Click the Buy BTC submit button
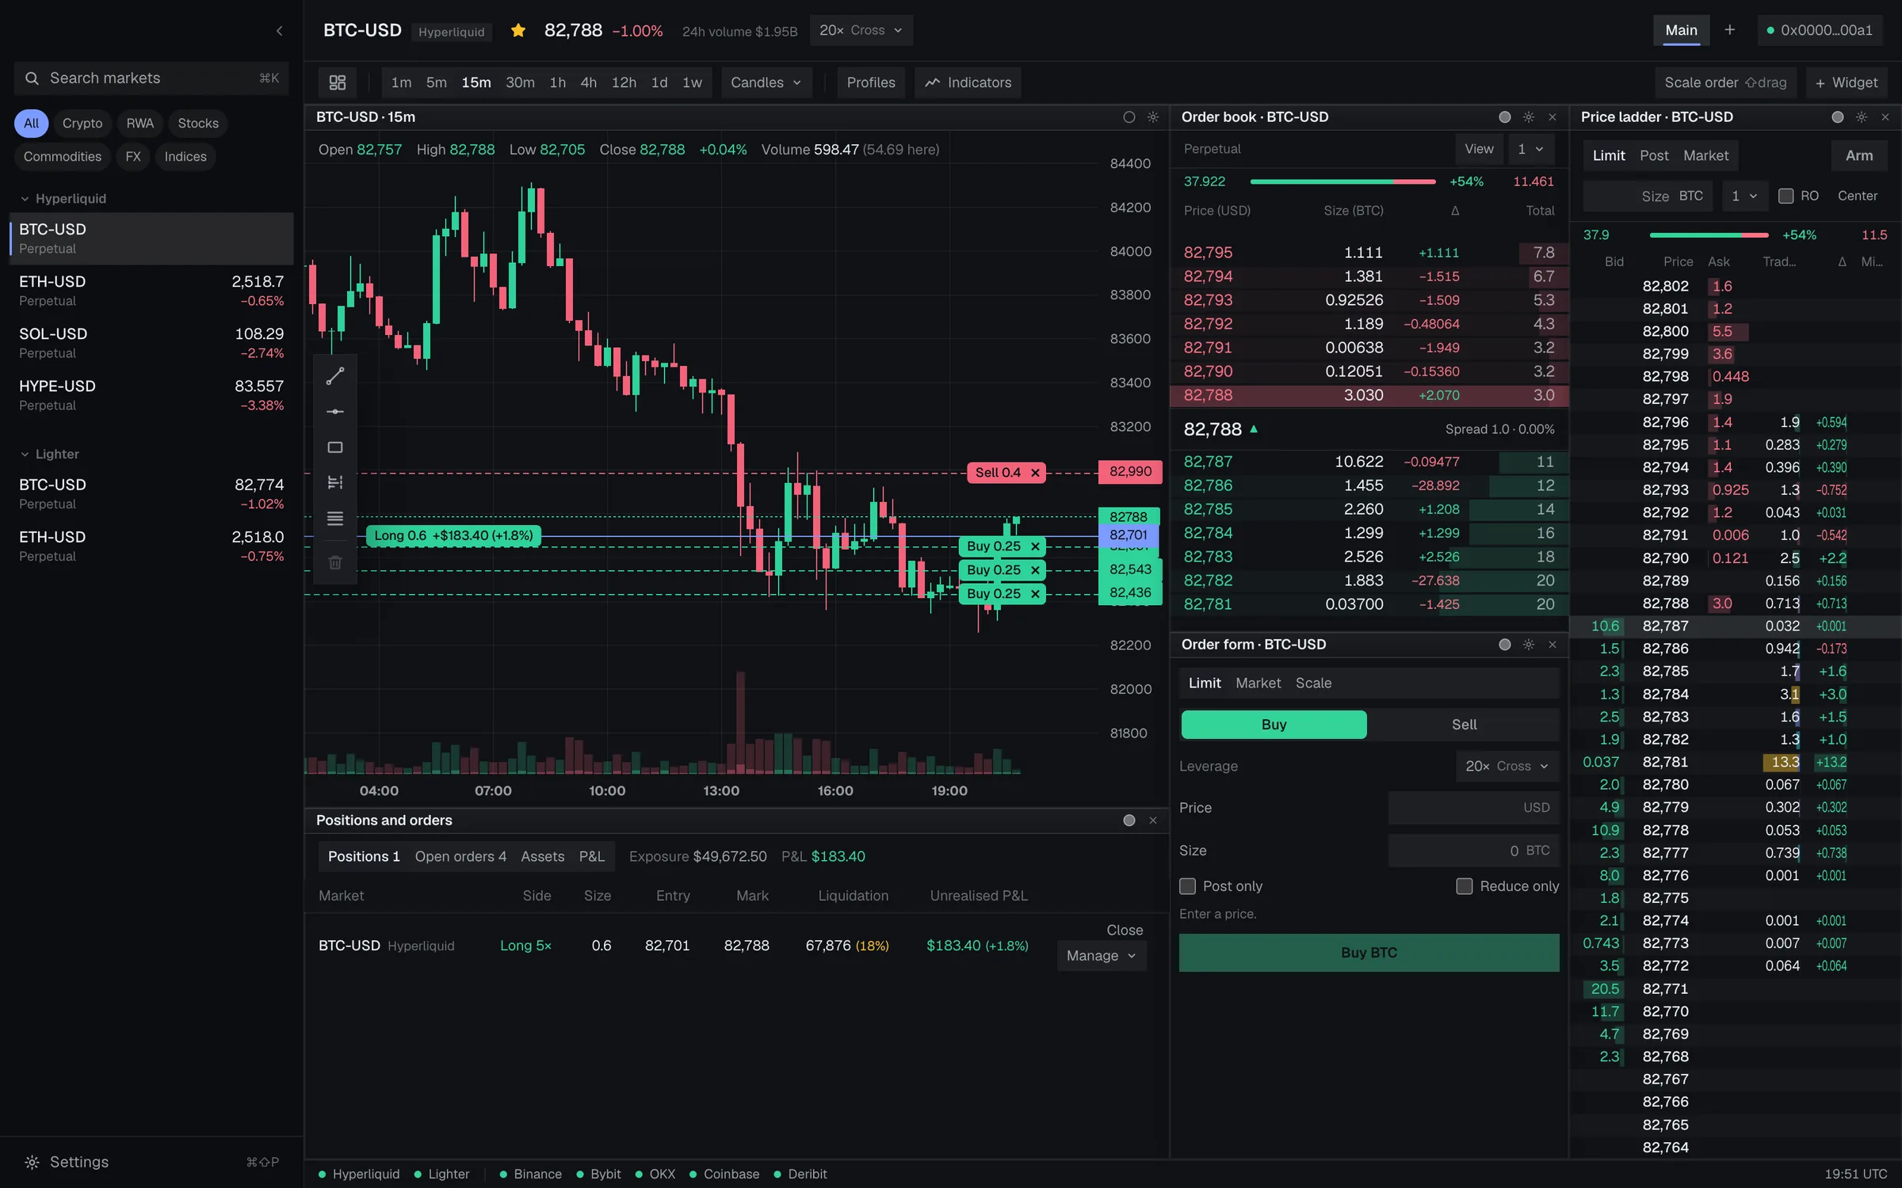The width and height of the screenshot is (1902, 1188). click(x=1369, y=953)
